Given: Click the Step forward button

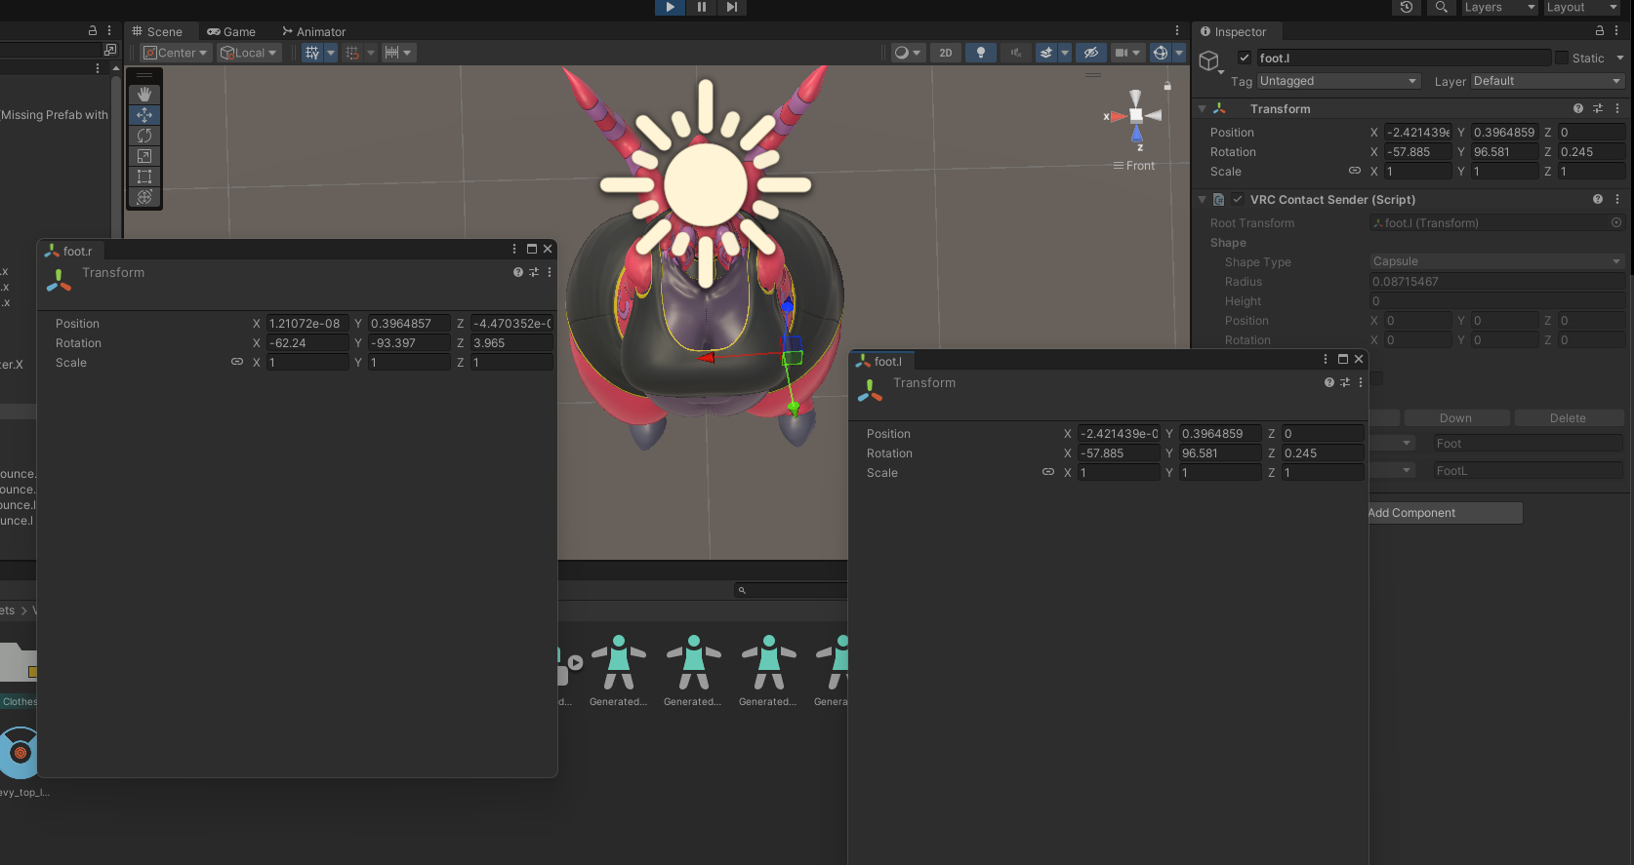Looking at the screenshot, I should point(732,7).
